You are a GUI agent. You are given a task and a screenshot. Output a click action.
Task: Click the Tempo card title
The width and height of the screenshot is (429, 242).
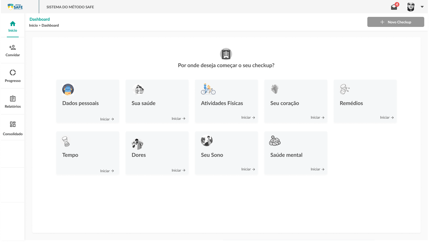[x=70, y=155]
